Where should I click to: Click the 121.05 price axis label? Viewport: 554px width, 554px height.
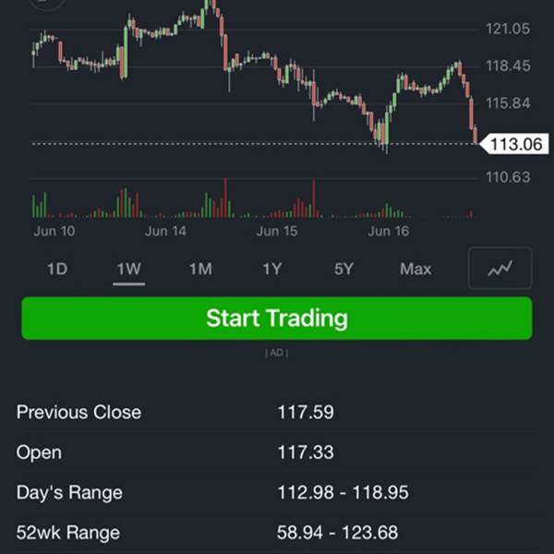(508, 30)
